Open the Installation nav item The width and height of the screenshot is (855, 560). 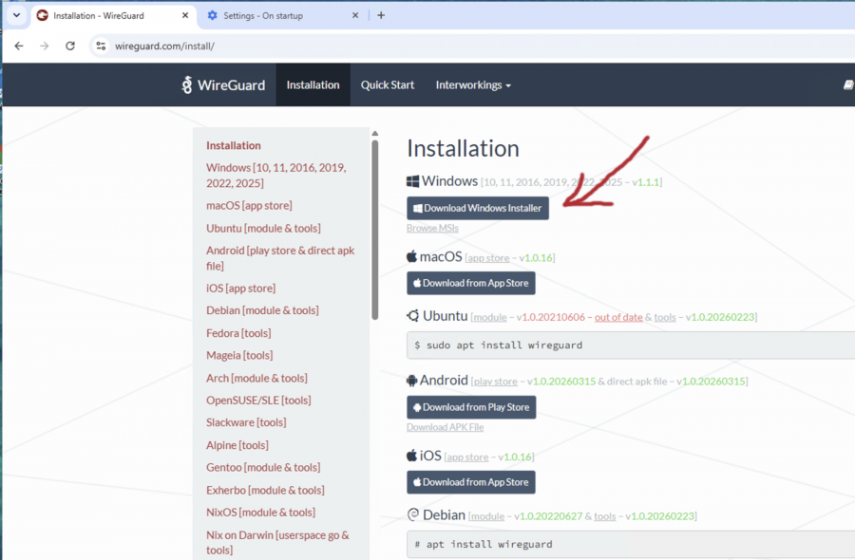click(x=313, y=85)
